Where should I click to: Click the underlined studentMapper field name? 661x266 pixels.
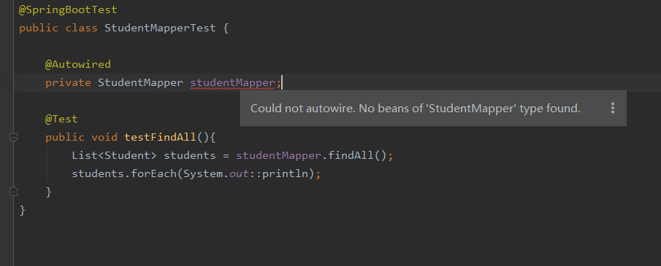pyautogui.click(x=232, y=82)
